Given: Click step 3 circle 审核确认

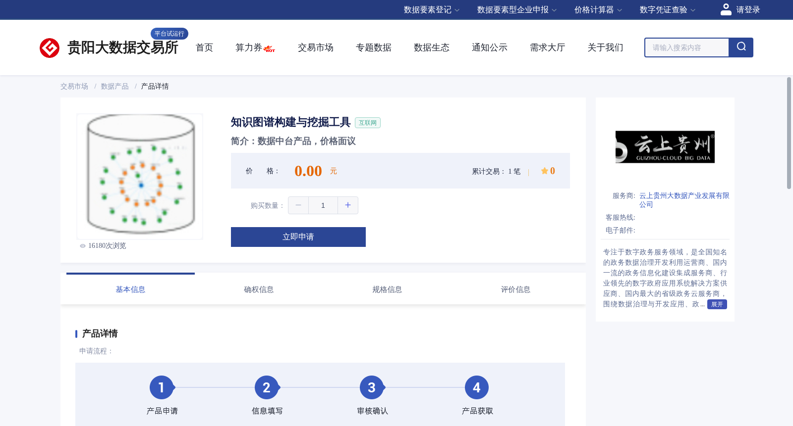Looking at the screenshot, I should 372,387.
